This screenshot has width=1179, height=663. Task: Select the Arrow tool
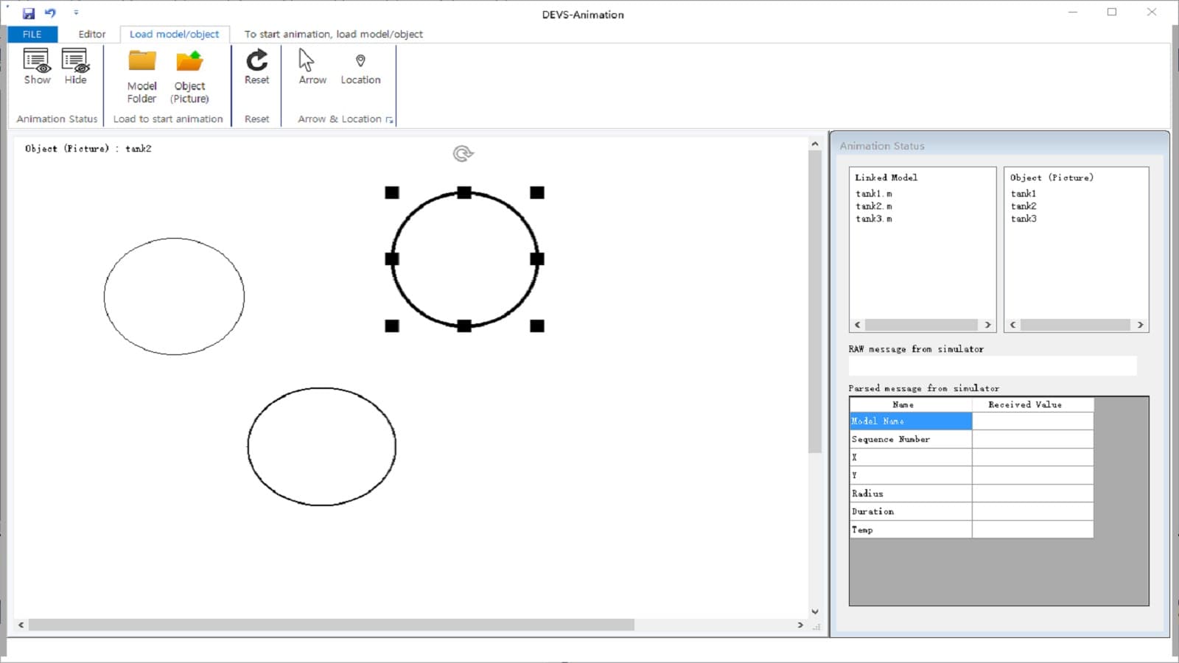(x=312, y=66)
